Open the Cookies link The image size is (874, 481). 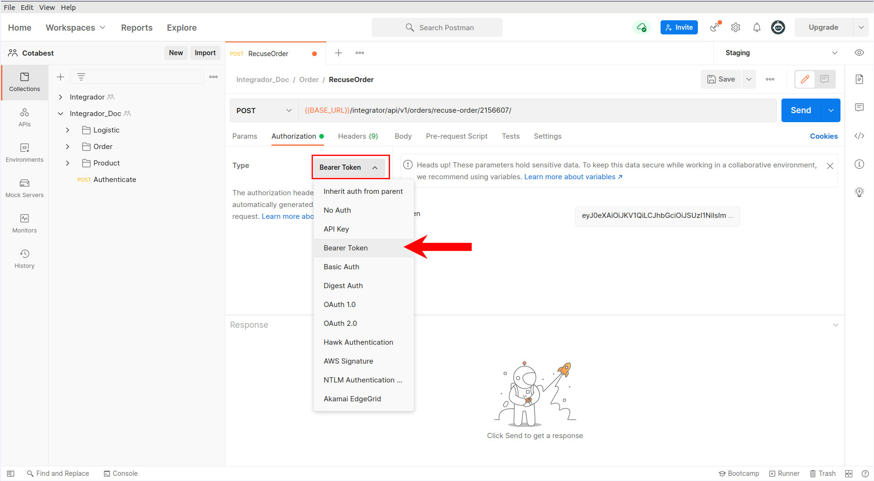(824, 136)
